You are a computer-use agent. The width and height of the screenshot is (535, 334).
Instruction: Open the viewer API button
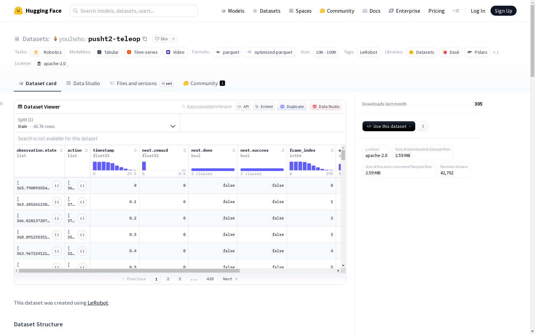click(243, 107)
